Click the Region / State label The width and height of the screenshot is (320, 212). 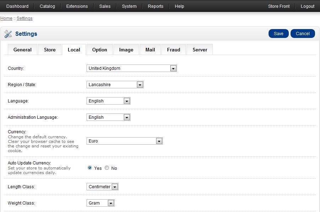pos(22,85)
